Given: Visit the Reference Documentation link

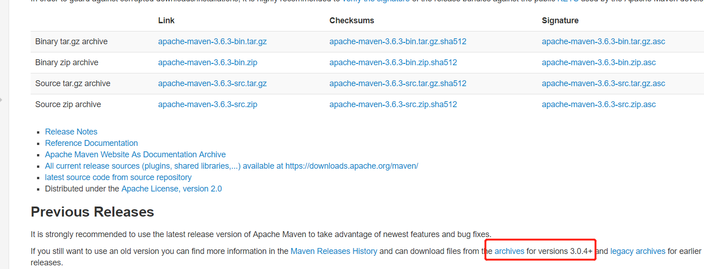Looking at the screenshot, I should (91, 143).
